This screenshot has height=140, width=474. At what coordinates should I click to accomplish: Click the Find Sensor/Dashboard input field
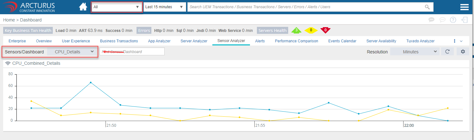point(132,52)
